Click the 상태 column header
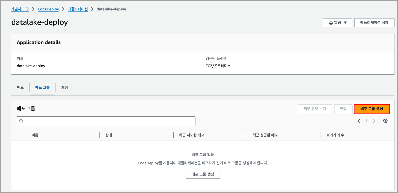This screenshot has width=398, height=193. 109,135
